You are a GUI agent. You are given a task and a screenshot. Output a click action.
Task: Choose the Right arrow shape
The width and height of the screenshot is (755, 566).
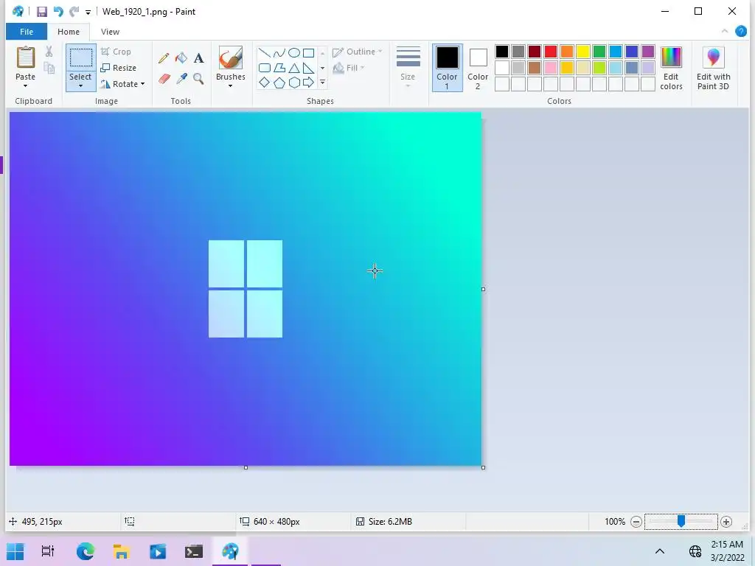point(309,83)
